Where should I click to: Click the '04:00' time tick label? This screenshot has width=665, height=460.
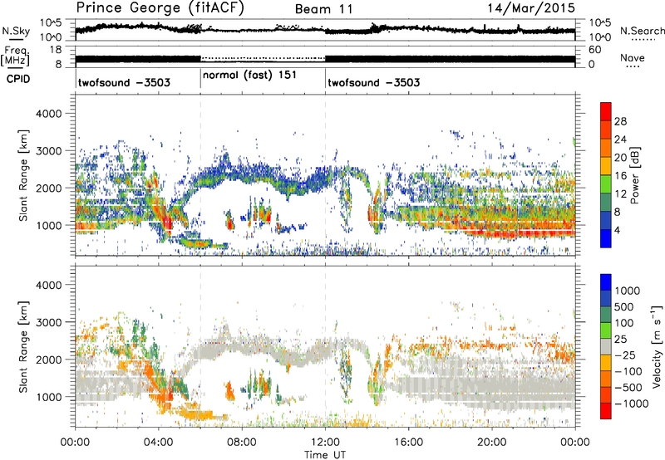coord(158,443)
